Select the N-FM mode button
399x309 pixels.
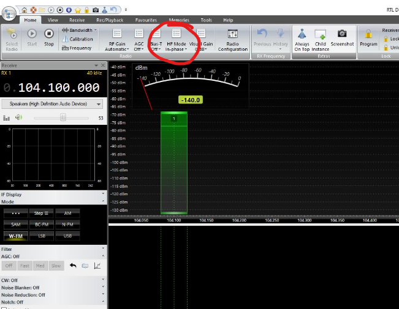67,225
